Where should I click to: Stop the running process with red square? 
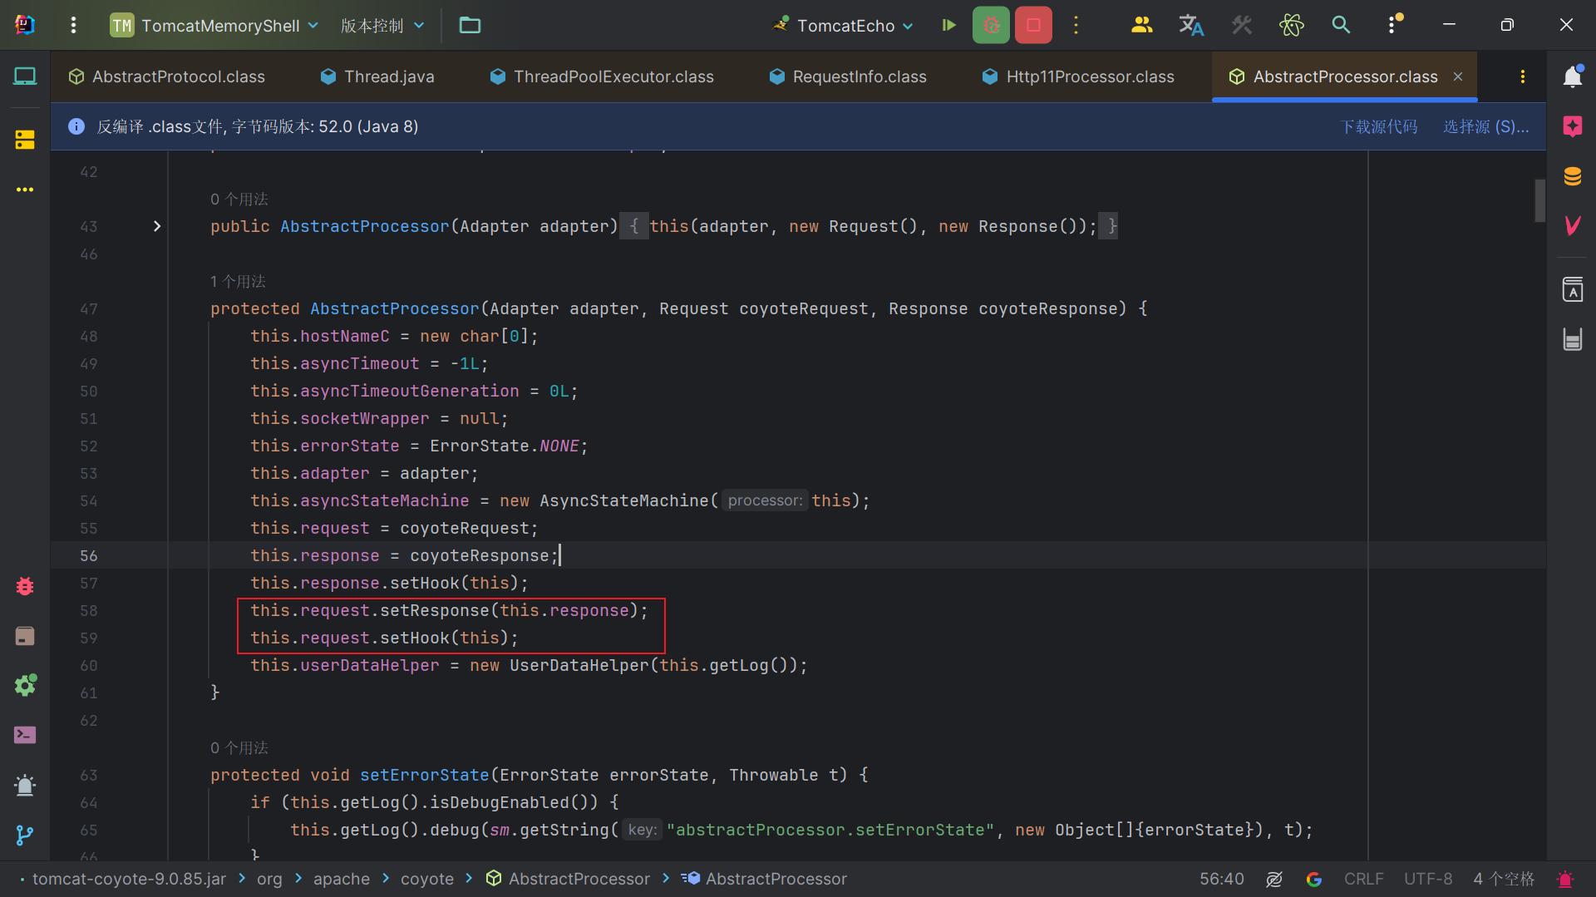pyautogui.click(x=1033, y=25)
